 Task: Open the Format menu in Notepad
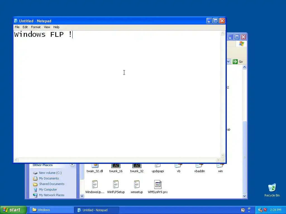tap(35, 27)
